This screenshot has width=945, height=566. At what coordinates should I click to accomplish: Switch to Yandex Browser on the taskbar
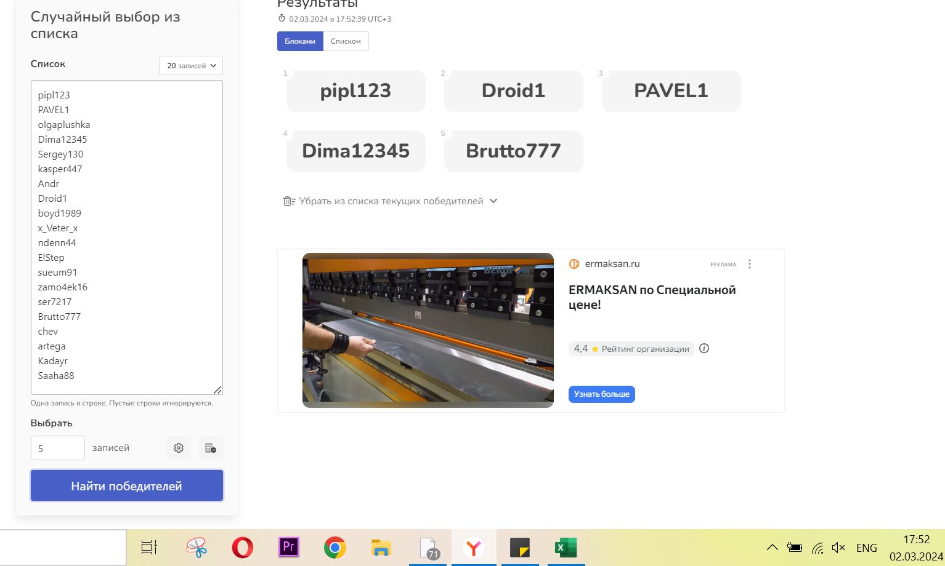pyautogui.click(x=474, y=547)
